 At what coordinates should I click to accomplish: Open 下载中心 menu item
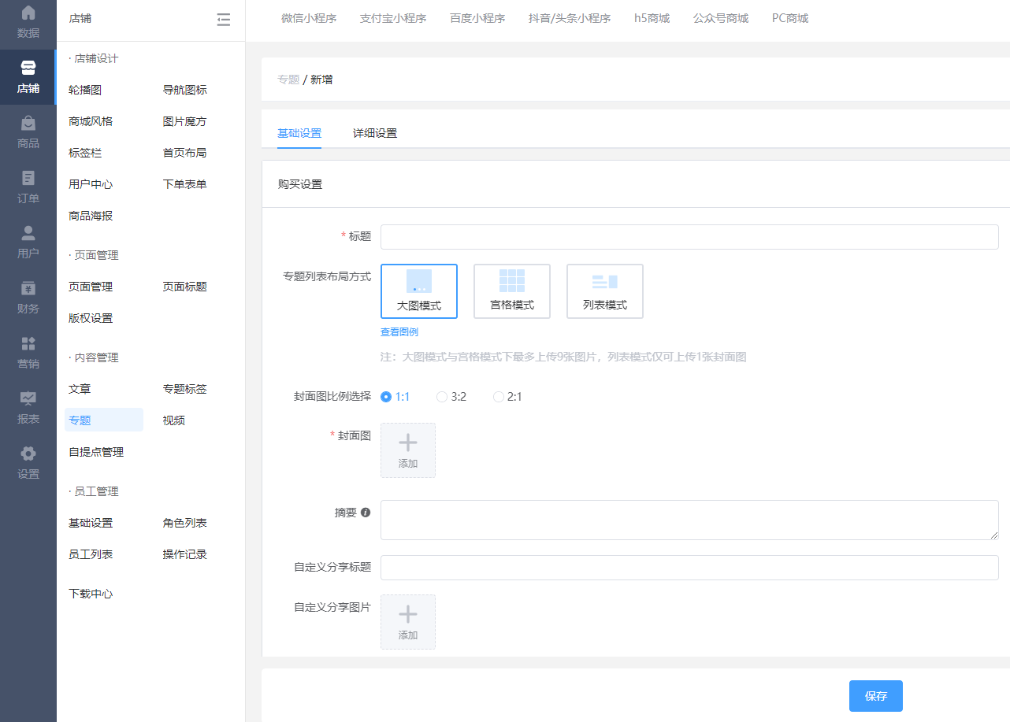tap(91, 594)
